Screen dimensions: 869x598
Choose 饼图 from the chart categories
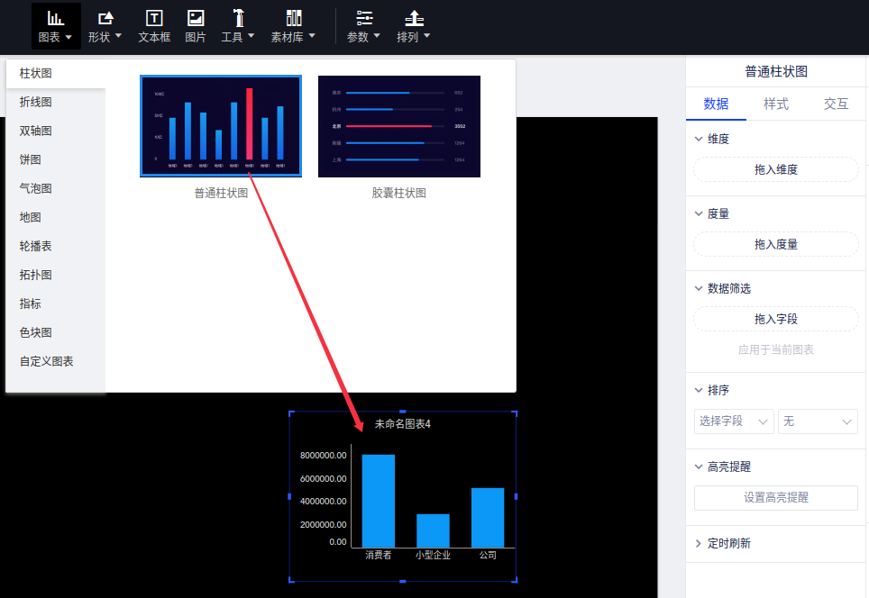tap(31, 159)
